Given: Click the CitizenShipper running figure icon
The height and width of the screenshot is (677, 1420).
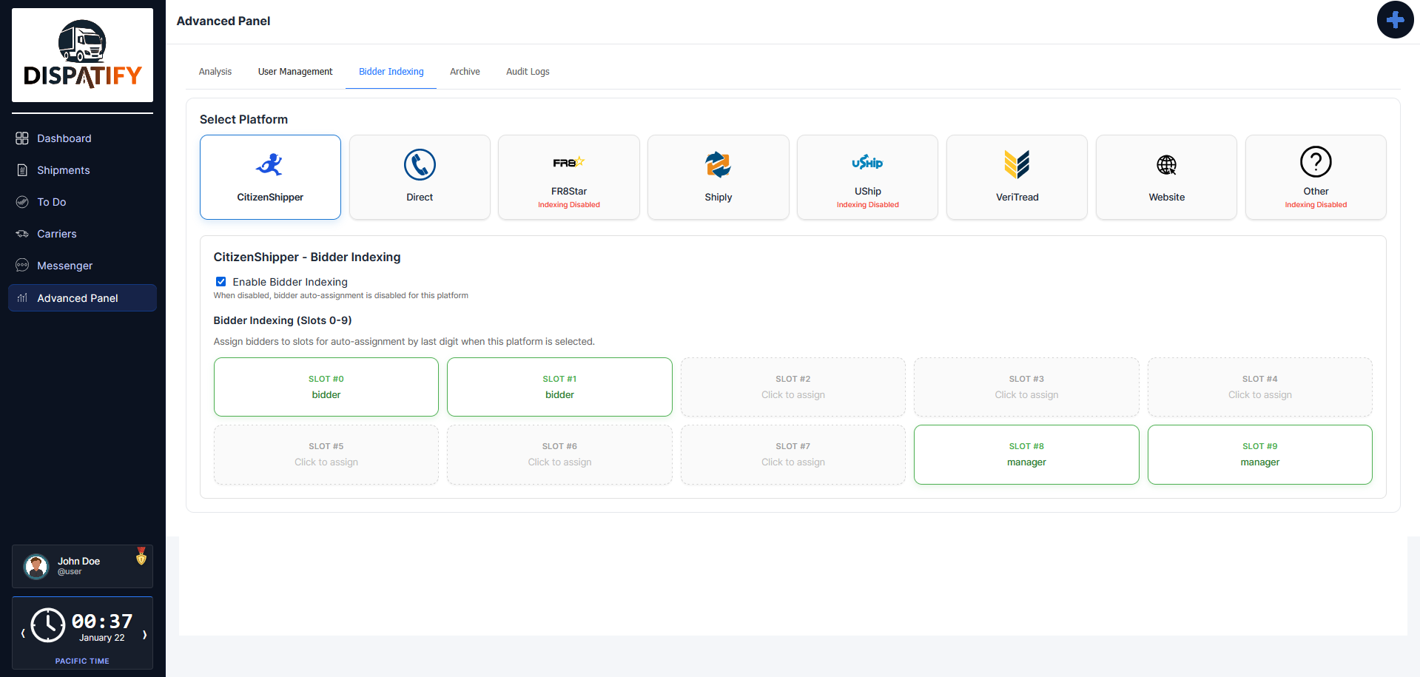Looking at the screenshot, I should [x=270, y=164].
